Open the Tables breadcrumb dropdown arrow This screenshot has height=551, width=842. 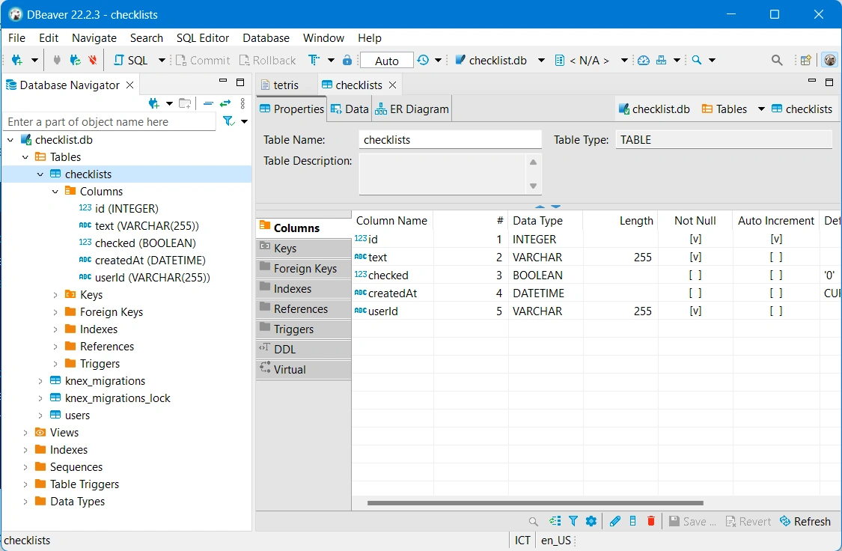pos(761,109)
